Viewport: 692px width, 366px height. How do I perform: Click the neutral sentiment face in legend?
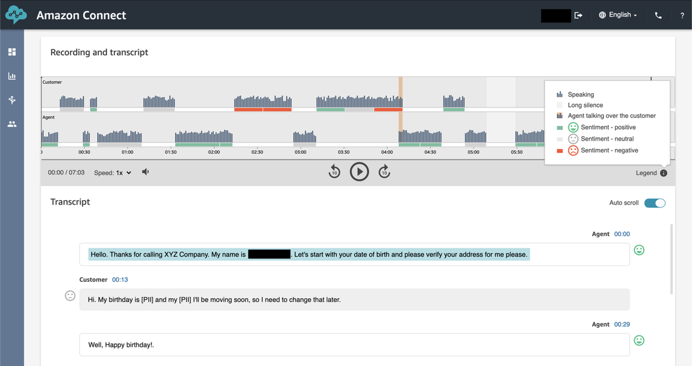click(573, 139)
